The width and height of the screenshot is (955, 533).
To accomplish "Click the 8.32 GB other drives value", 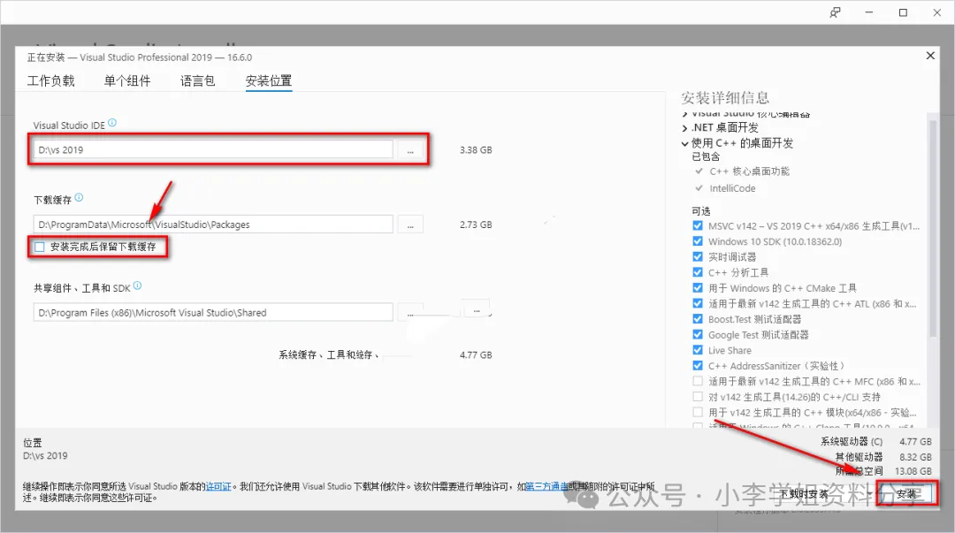I will [915, 456].
